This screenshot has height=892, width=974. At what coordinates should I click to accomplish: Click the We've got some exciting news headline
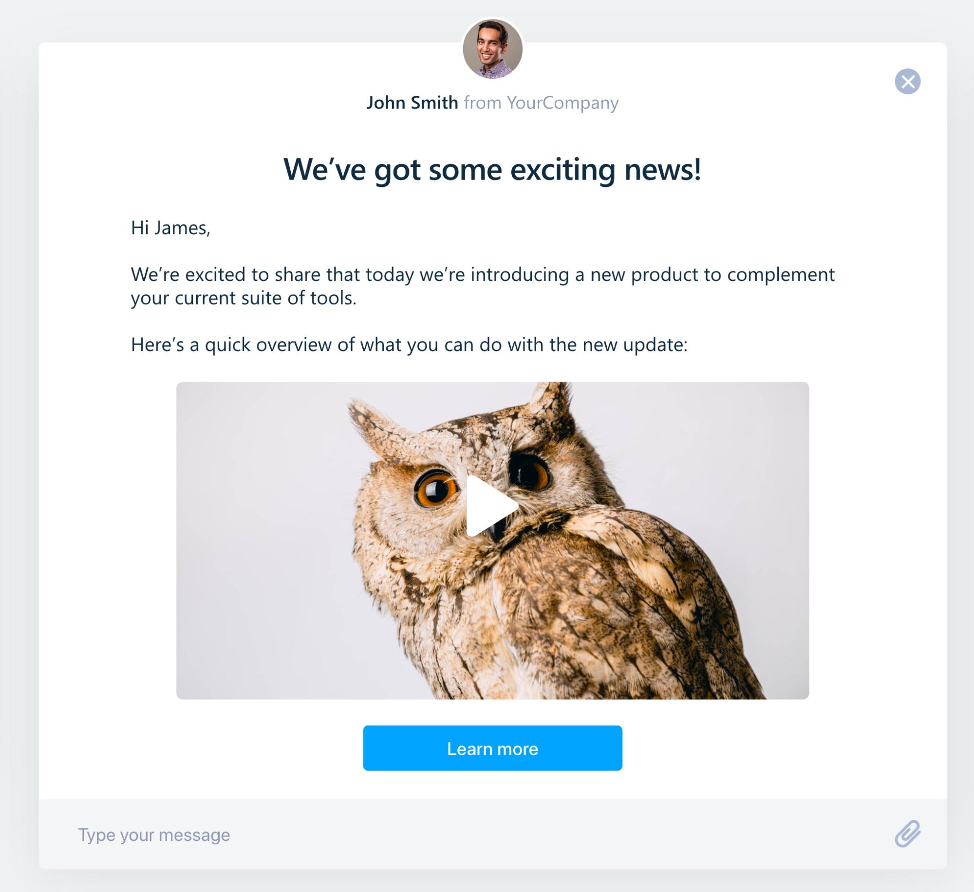pos(492,170)
